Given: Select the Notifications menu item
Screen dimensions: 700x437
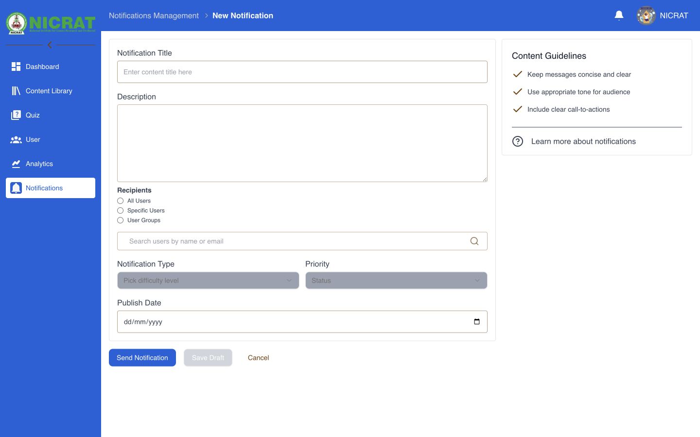Looking at the screenshot, I should pyautogui.click(x=51, y=188).
